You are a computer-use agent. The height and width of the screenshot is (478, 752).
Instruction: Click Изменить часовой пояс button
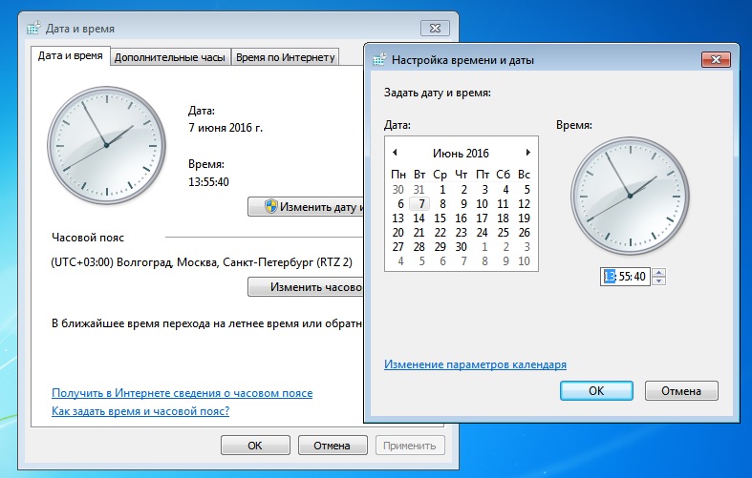tap(306, 287)
